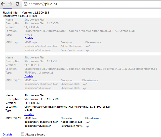Go back with the browser back arrow
This screenshot has height=138, width=161.
(3, 4)
